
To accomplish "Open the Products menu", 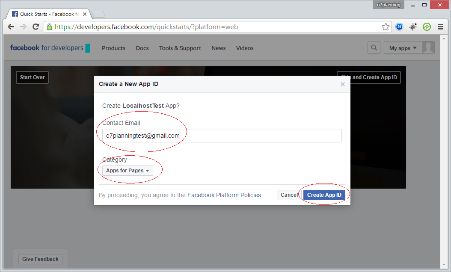I will 114,48.
